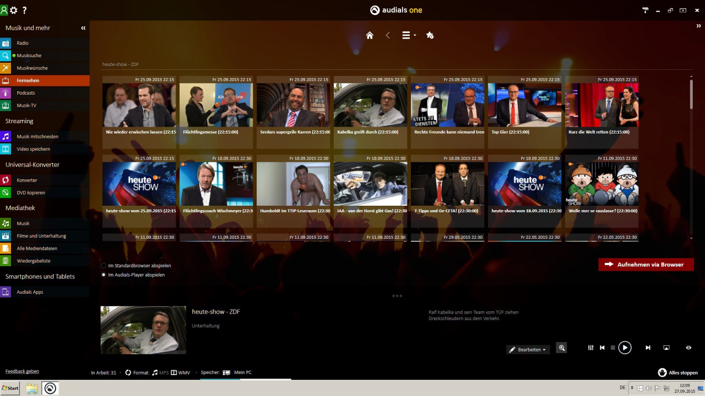Go to the home view
The height and width of the screenshot is (396, 705).
pyautogui.click(x=370, y=35)
